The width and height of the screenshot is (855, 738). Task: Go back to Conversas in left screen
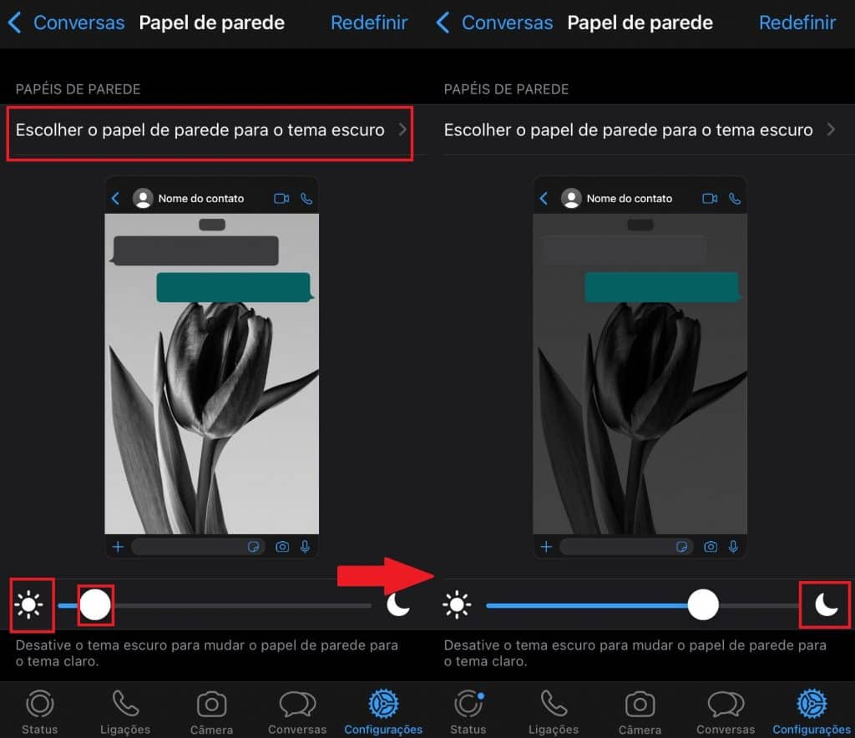67,23
